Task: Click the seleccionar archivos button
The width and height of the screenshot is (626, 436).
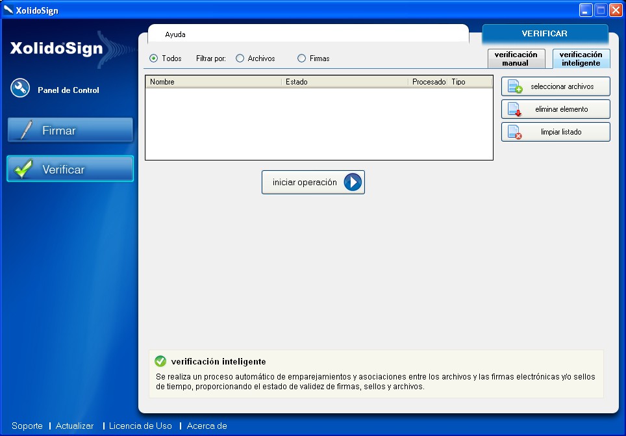Action: point(556,86)
